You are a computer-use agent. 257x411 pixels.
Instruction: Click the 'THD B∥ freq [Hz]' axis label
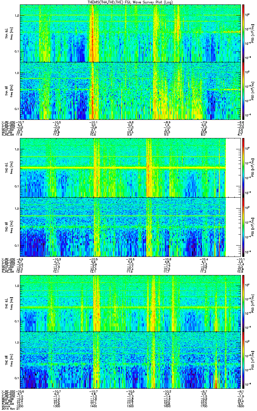click(x=8, y=227)
